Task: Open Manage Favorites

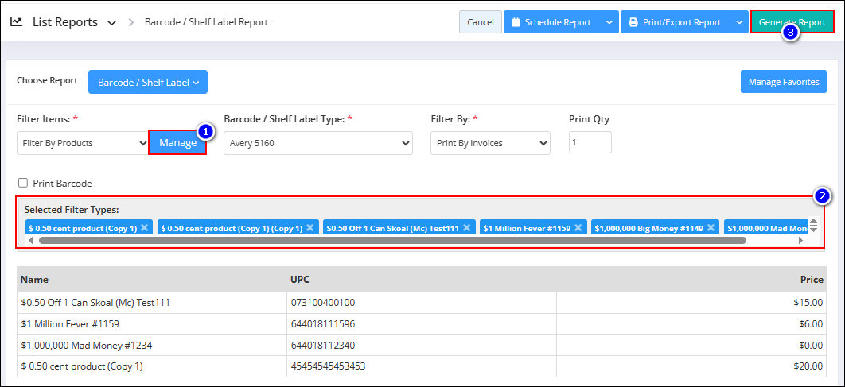Action: click(x=784, y=82)
